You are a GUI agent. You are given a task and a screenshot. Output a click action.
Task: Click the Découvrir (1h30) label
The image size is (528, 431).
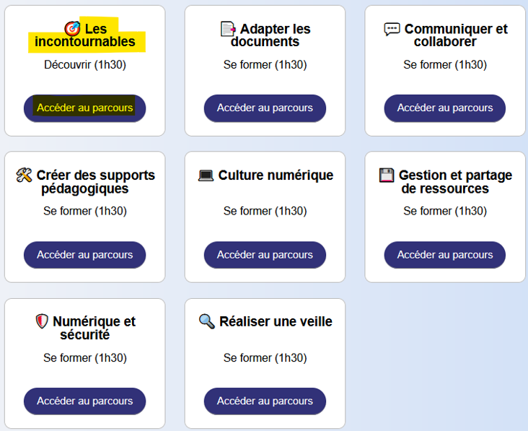(85, 65)
